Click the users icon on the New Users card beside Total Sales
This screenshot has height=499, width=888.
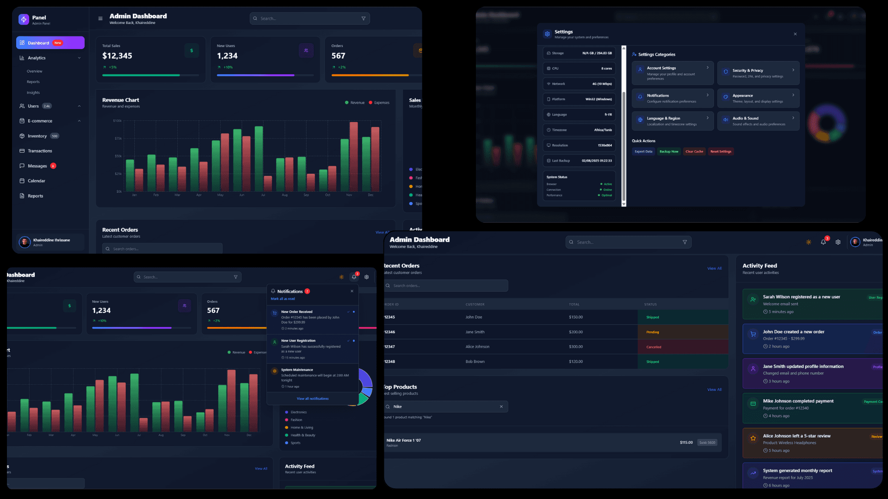[306, 50]
